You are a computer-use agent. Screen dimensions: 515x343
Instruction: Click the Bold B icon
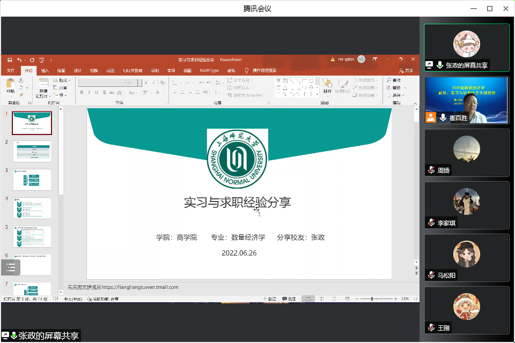pyautogui.click(x=82, y=93)
